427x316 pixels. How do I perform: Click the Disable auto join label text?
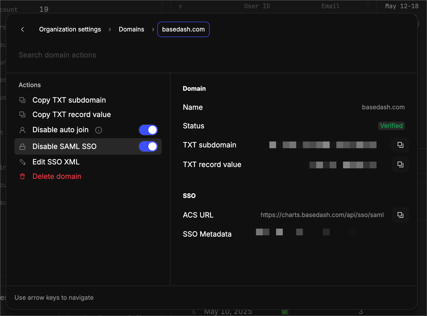pos(61,130)
